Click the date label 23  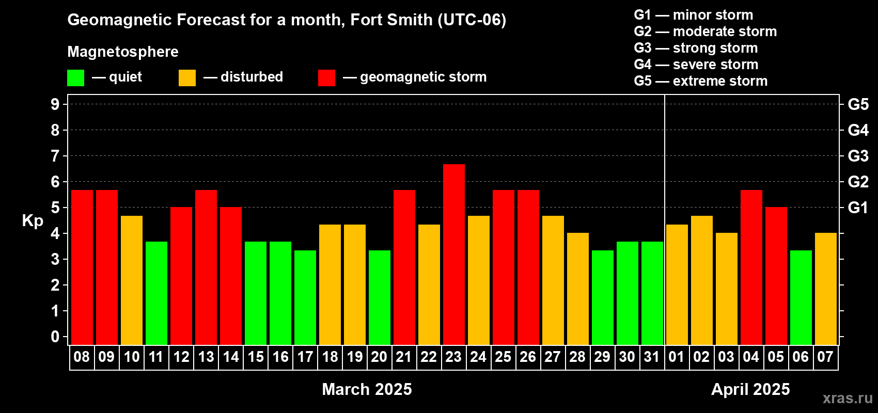pos(453,357)
